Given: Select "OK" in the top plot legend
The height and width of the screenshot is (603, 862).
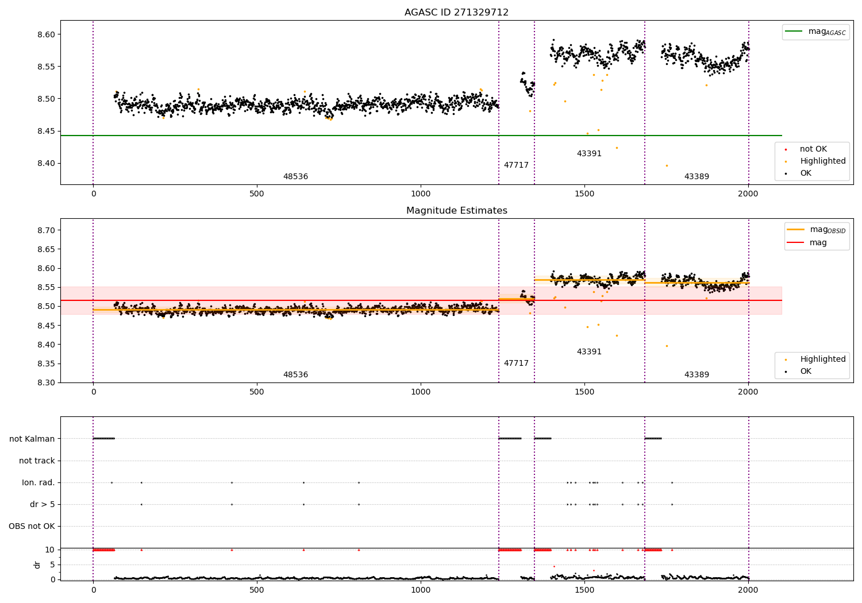Looking at the screenshot, I should [799, 173].
